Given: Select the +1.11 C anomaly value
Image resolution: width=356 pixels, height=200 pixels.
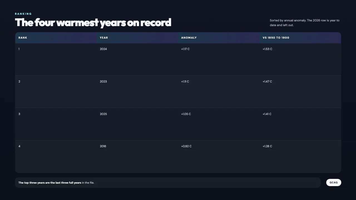Looking at the screenshot, I should pos(185,82).
